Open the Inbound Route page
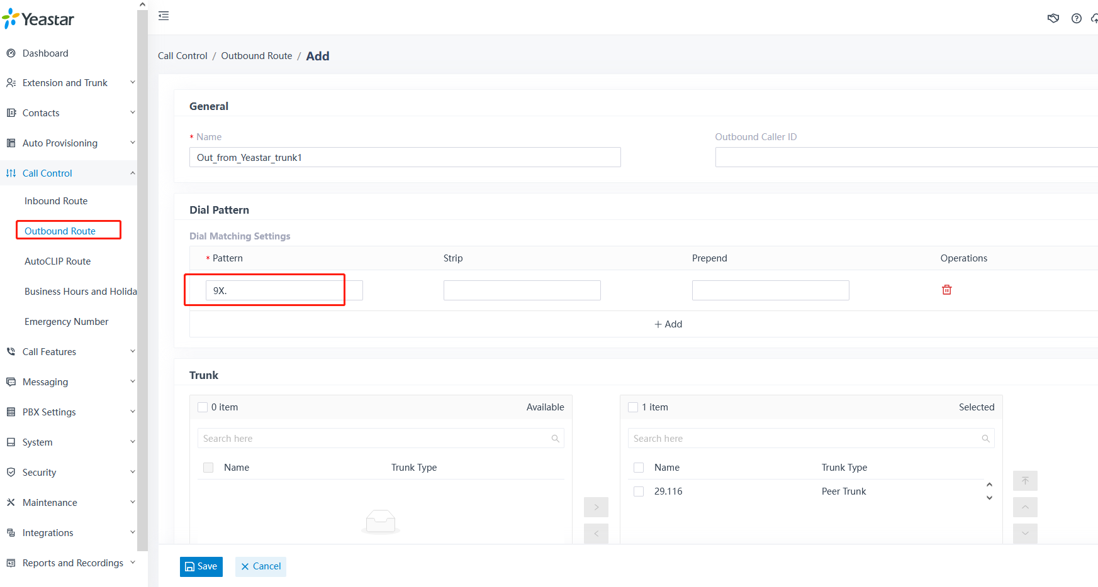Viewport: 1098px width, 587px height. [55, 200]
